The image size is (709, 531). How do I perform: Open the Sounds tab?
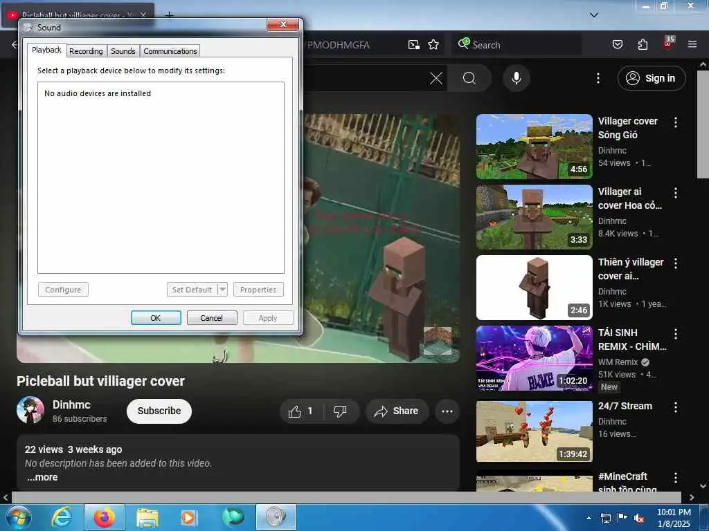123,51
